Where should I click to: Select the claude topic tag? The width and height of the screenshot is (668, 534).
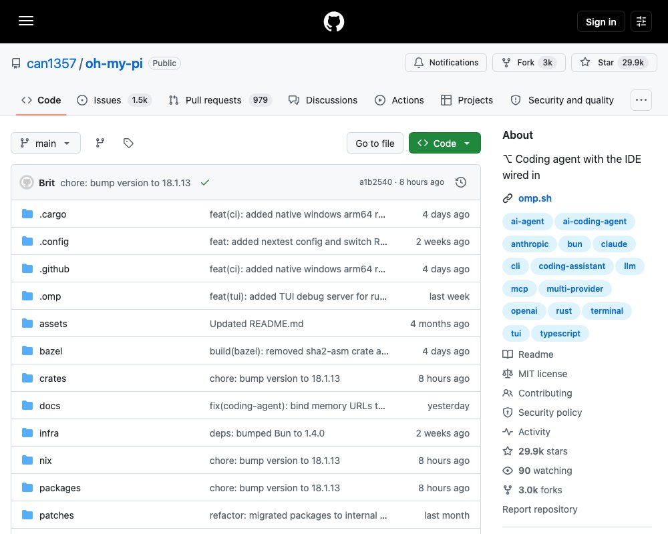[614, 244]
